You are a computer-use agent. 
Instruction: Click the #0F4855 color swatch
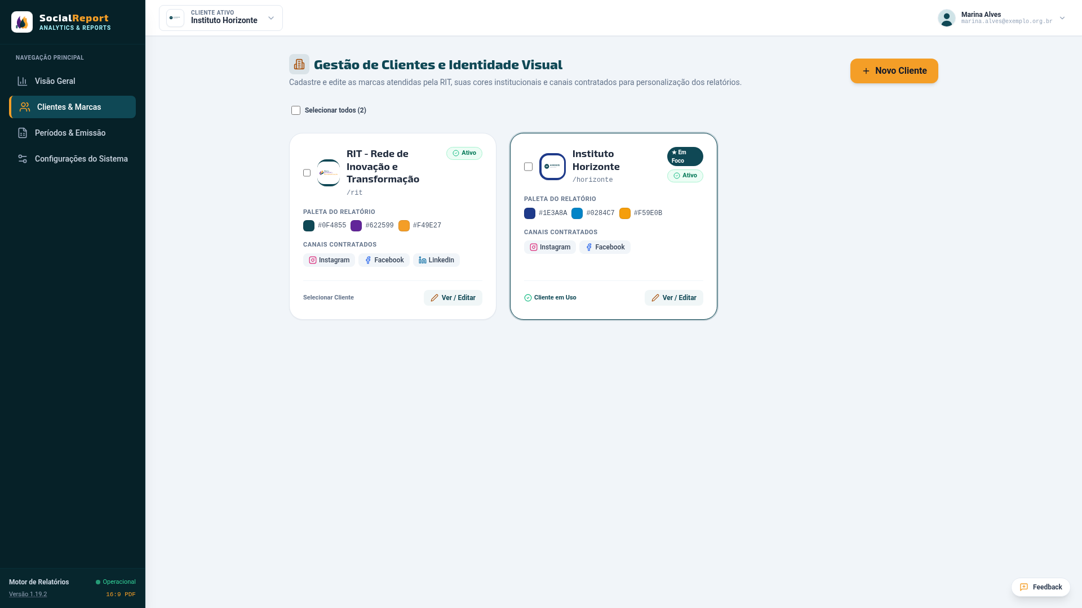[x=309, y=226]
